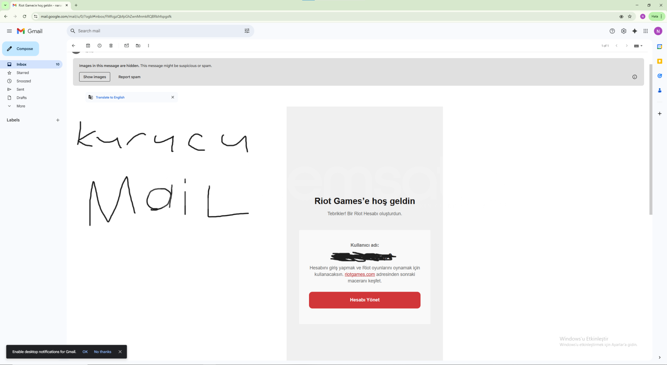
Task: Go to newer email arrow
Action: [617, 46]
